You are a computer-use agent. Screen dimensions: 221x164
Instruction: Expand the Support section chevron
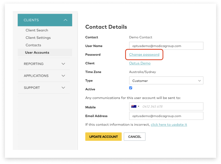pyautogui.click(x=63, y=88)
